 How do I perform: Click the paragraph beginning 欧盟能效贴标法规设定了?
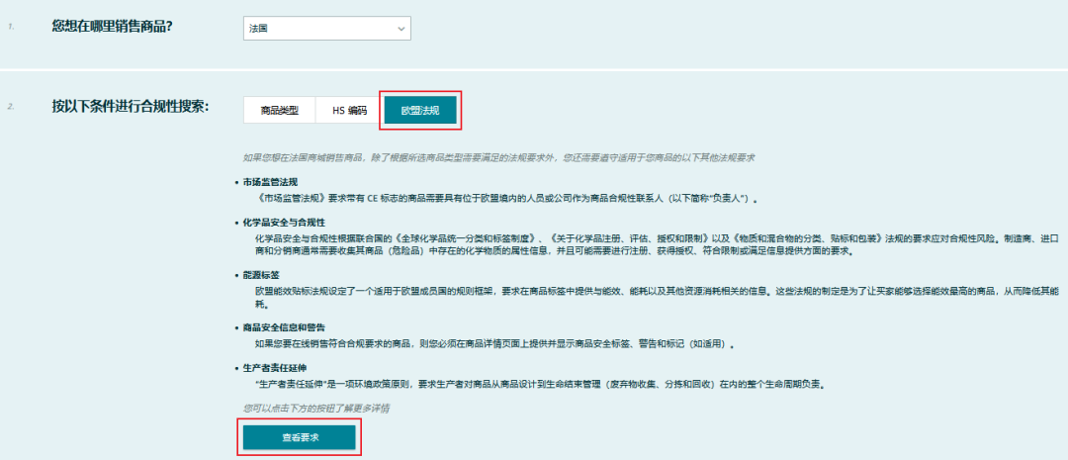click(658, 297)
